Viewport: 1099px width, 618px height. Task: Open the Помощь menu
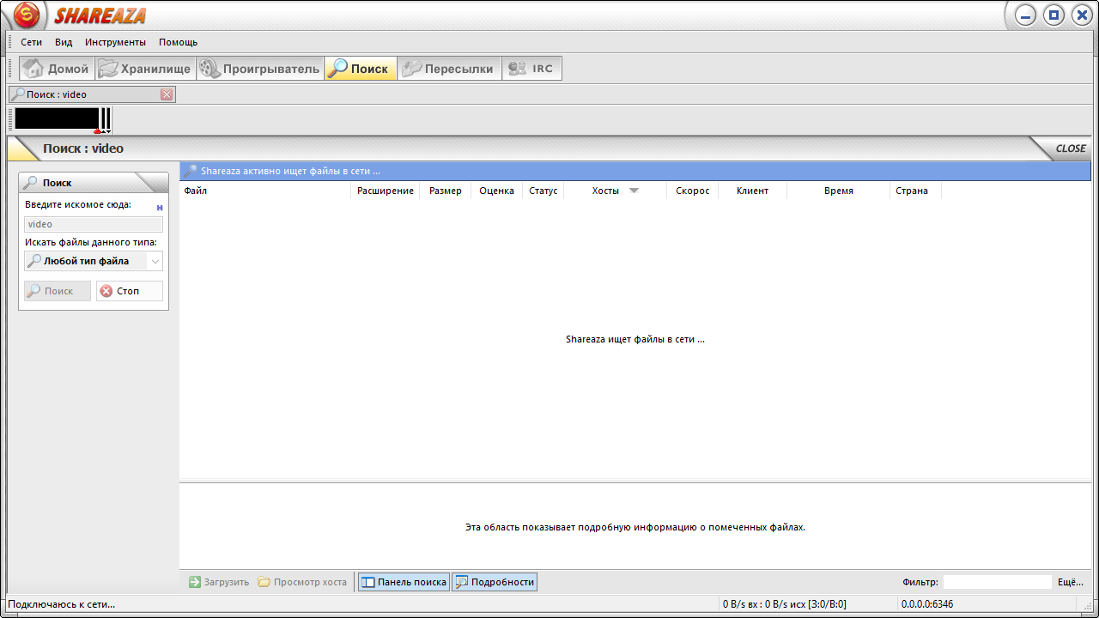click(178, 42)
